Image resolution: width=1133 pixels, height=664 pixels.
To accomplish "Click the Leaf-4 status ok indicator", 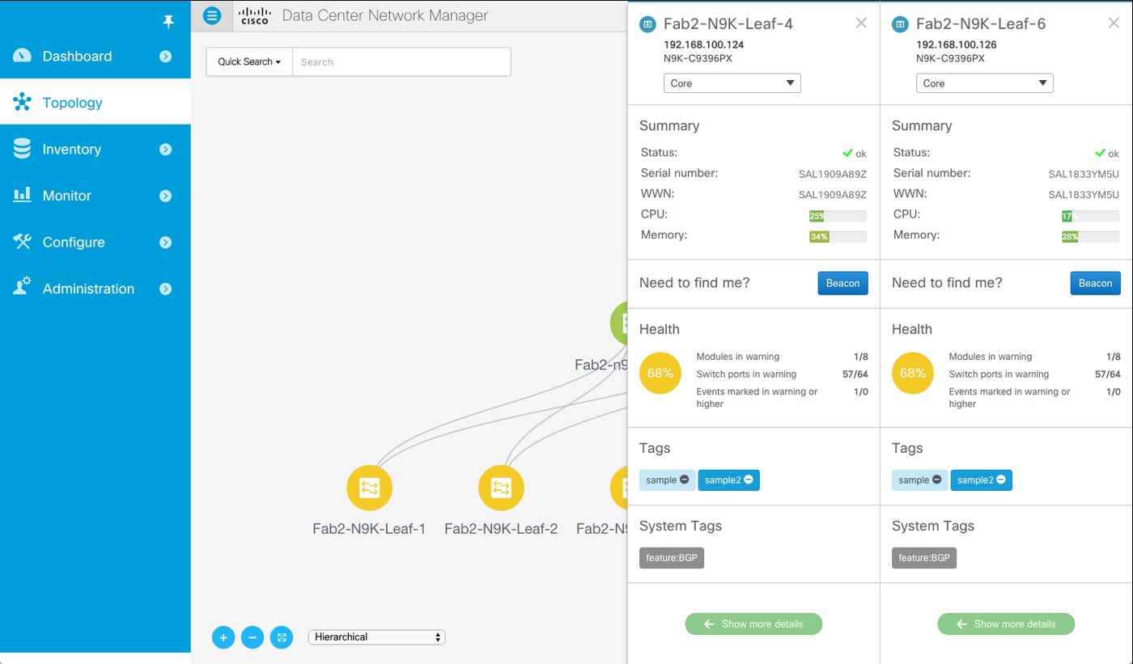I will click(855, 153).
